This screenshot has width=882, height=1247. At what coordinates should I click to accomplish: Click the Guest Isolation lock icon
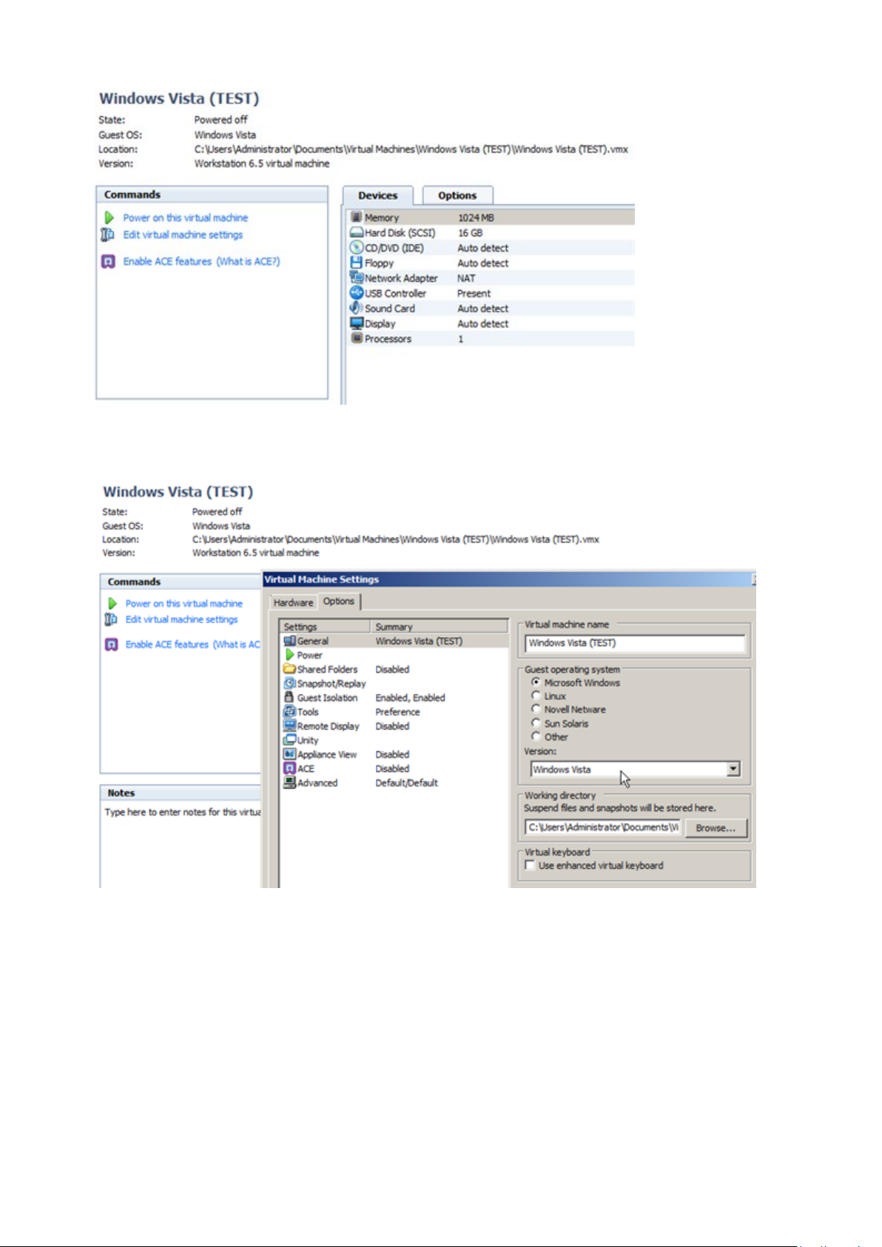[290, 697]
